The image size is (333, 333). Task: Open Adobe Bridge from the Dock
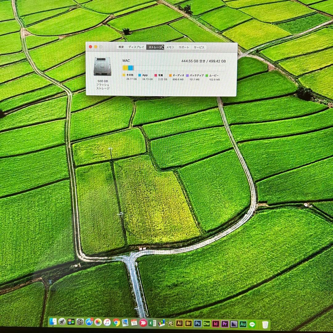188,324
